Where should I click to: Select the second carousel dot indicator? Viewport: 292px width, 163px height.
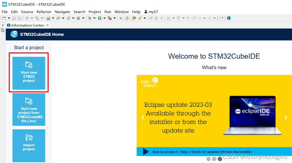click(214, 159)
